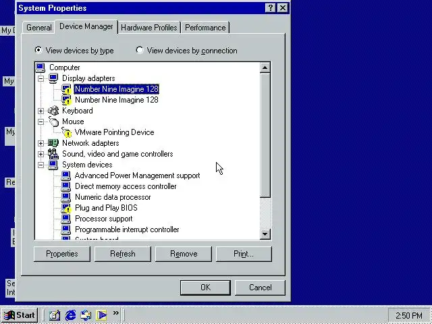This screenshot has height=324, width=432.
Task: Click the quick launch icon right of Internet Explorer
Action: coord(86,315)
